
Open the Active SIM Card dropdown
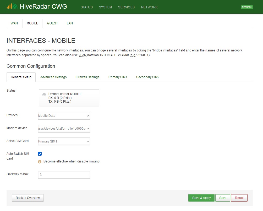pyautogui.click(x=64, y=141)
